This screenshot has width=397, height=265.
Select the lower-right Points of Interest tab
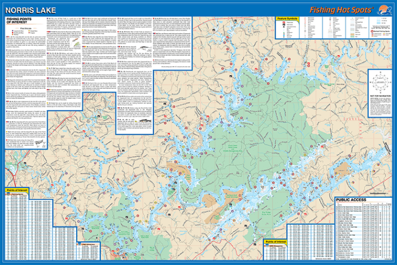(276, 242)
